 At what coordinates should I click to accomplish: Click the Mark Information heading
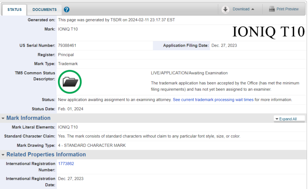[x=29, y=118]
